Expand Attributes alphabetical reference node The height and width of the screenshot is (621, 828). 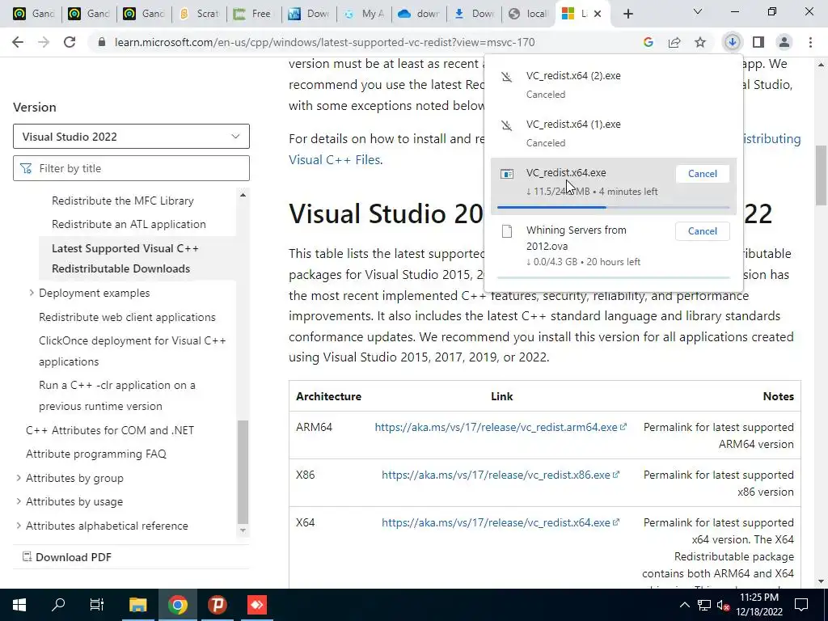coord(19,526)
